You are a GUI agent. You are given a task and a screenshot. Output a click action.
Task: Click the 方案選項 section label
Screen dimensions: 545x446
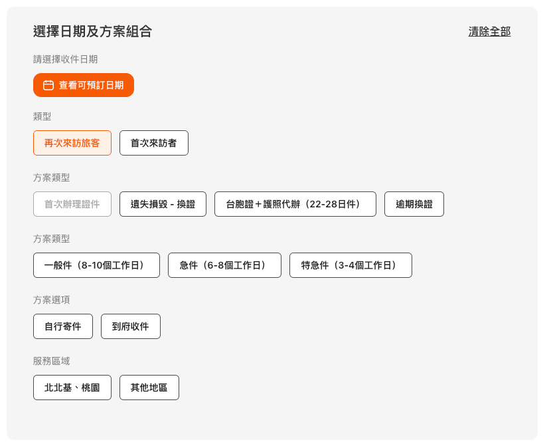[52, 300]
